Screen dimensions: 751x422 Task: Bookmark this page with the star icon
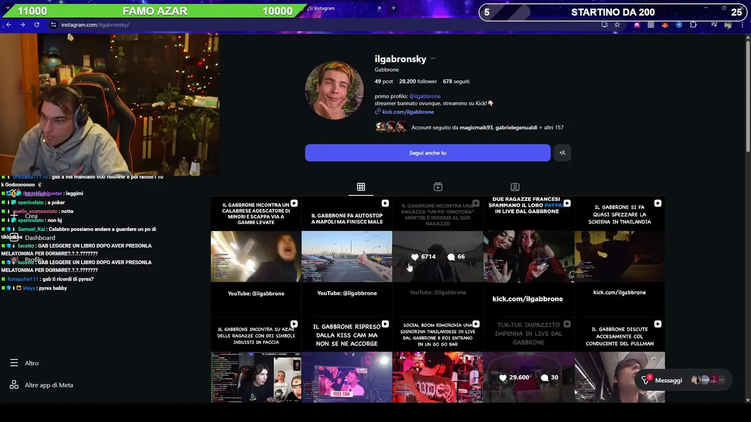(x=617, y=25)
